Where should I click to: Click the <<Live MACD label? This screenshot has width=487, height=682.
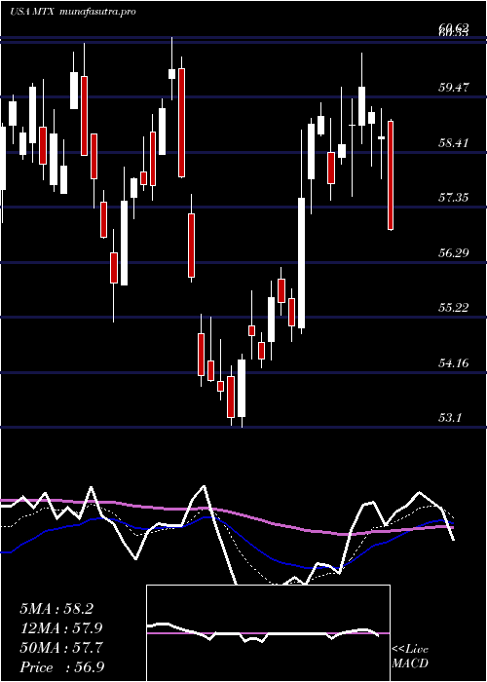(x=410, y=657)
